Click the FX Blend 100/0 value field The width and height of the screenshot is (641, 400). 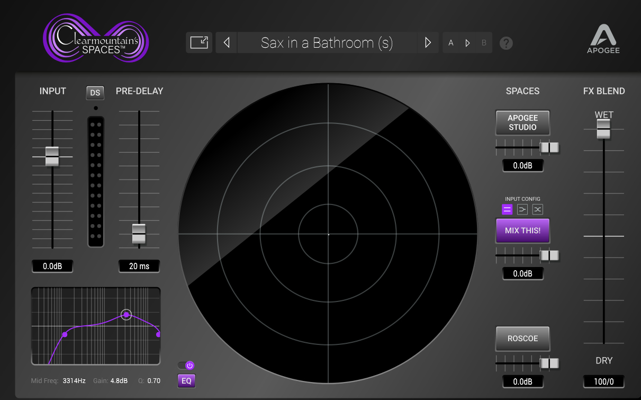604,381
